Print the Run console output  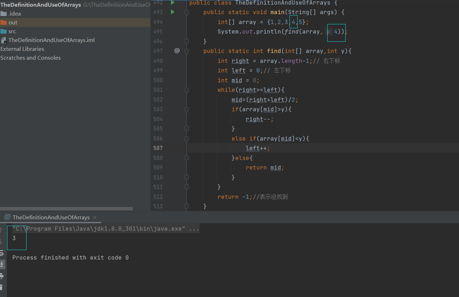click(x=2, y=275)
